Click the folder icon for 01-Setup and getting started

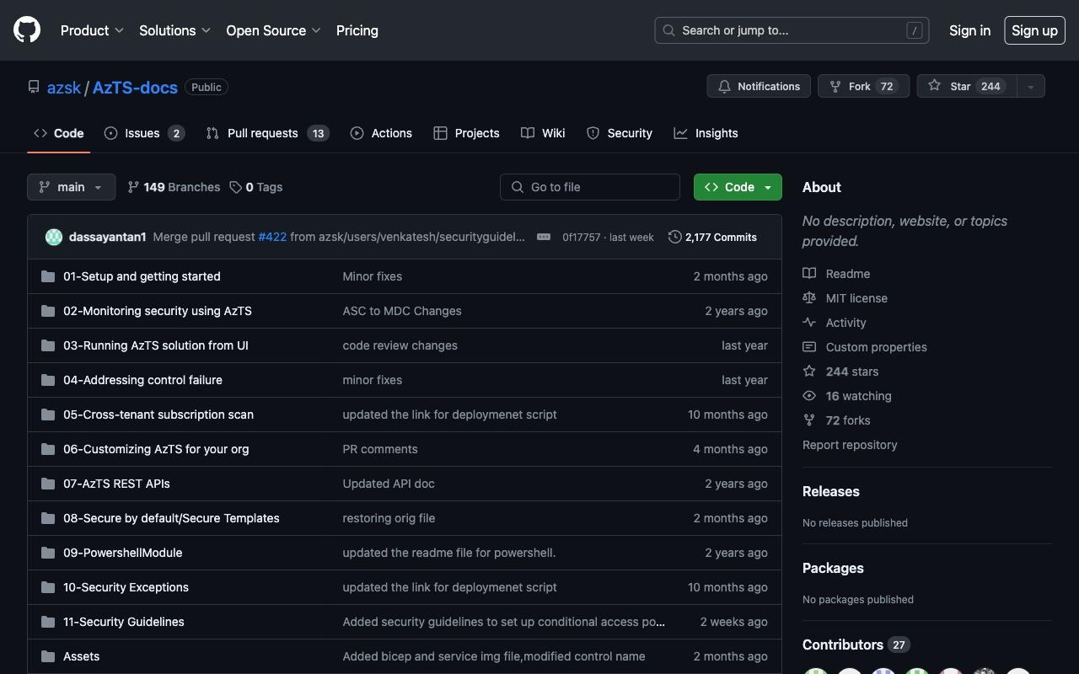(48, 276)
